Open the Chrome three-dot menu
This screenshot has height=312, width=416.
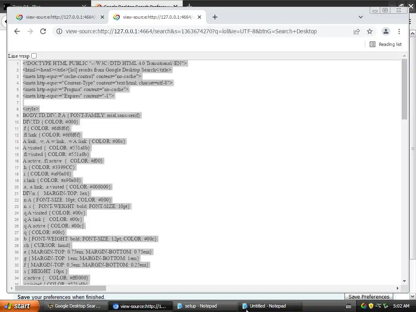(x=399, y=31)
